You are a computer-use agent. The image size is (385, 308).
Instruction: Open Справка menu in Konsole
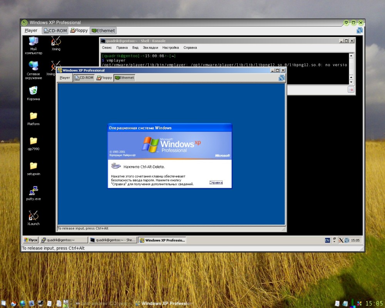click(x=190, y=48)
